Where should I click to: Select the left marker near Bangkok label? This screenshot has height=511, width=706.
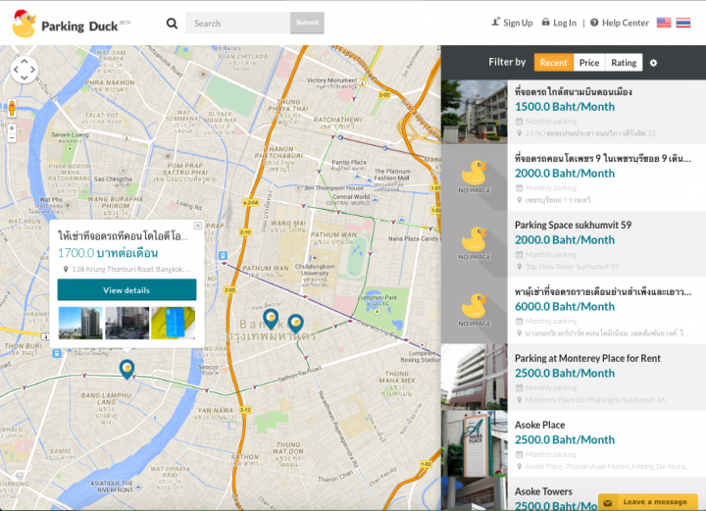click(x=271, y=319)
